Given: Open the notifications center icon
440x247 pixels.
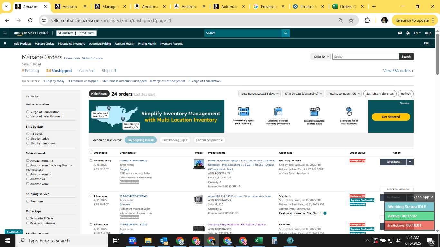Looking at the screenshot, I should click(430, 241).
